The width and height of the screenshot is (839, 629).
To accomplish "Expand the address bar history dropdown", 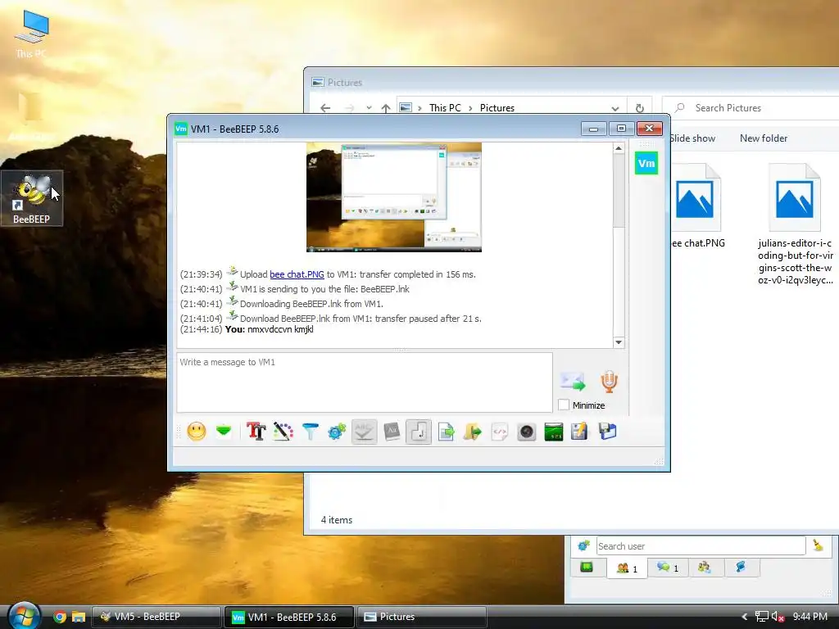I will [x=615, y=108].
